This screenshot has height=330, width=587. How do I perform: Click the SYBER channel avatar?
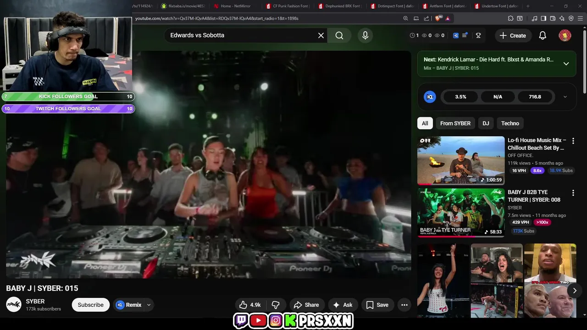[14, 304]
